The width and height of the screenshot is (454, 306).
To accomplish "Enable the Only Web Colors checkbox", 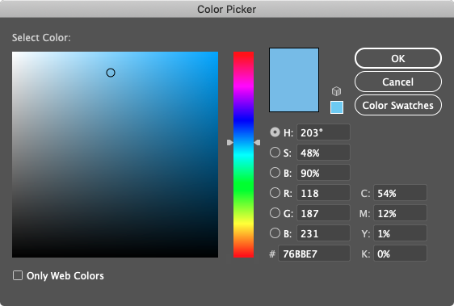I will tap(18, 275).
